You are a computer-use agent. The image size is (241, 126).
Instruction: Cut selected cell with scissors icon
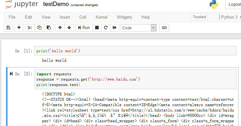click(30, 28)
